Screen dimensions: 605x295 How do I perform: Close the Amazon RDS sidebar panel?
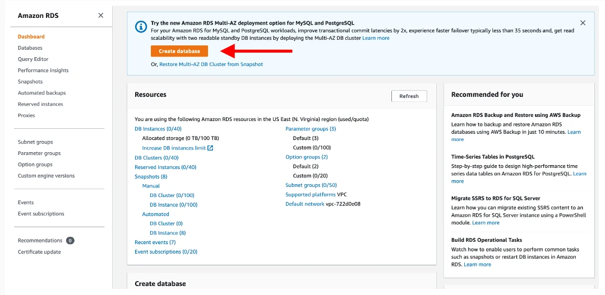pos(101,16)
